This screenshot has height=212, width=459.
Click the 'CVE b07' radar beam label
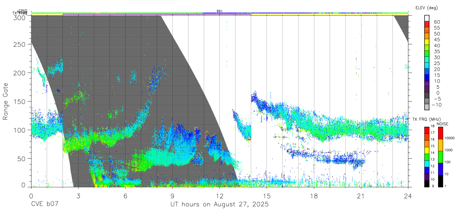(x=44, y=204)
